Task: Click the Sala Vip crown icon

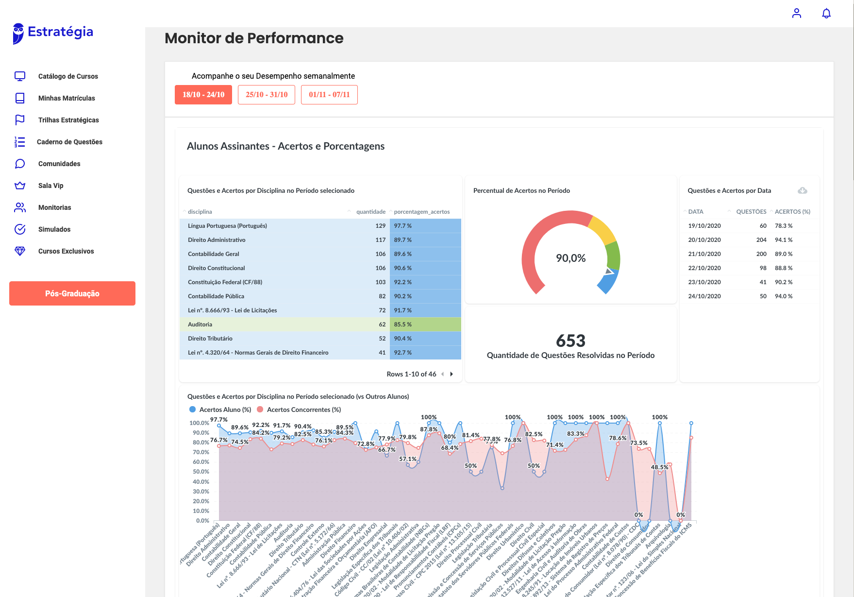Action: tap(20, 186)
